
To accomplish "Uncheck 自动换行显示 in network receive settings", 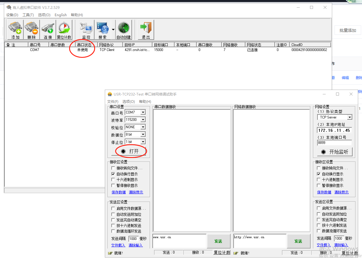I will click(319, 174).
